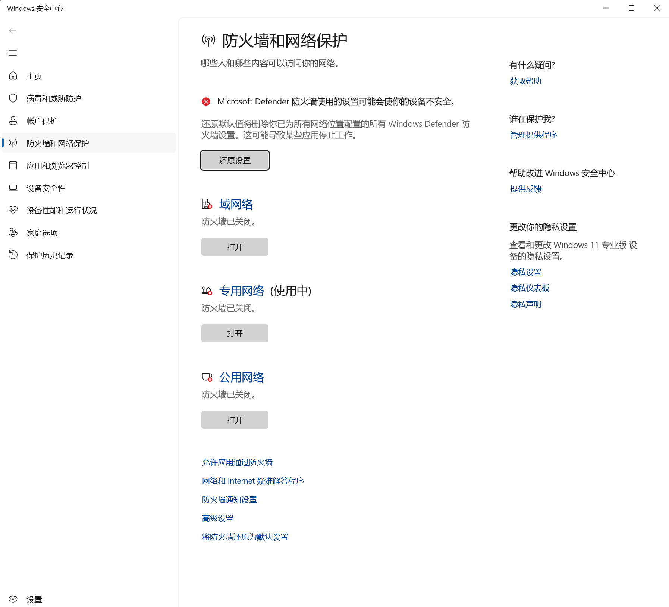Viewport: 669px width, 607px height.
Task: Open device security laptop icon
Action: coord(13,188)
